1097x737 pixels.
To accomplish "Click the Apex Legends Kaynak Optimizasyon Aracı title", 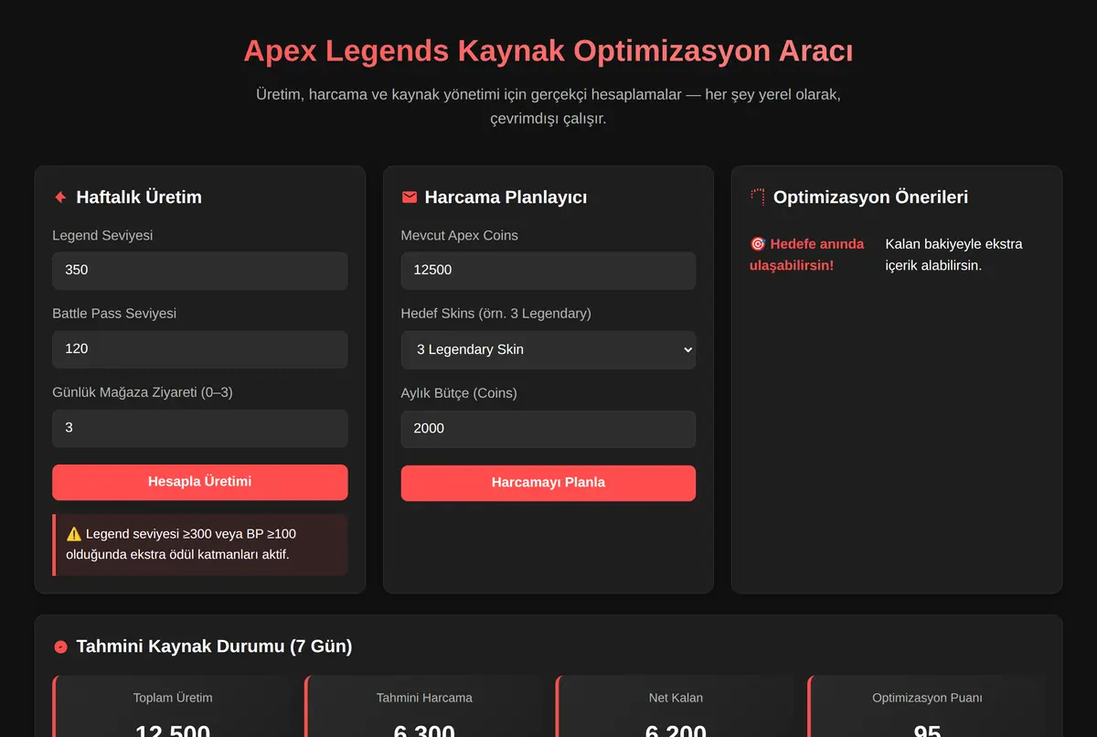I will click(548, 50).
